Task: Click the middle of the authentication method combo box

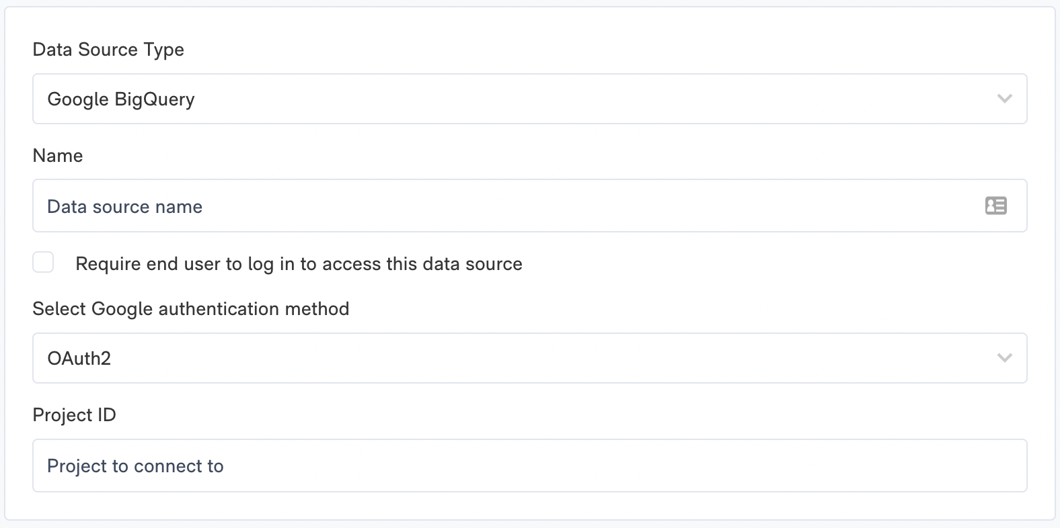Action: pos(530,358)
